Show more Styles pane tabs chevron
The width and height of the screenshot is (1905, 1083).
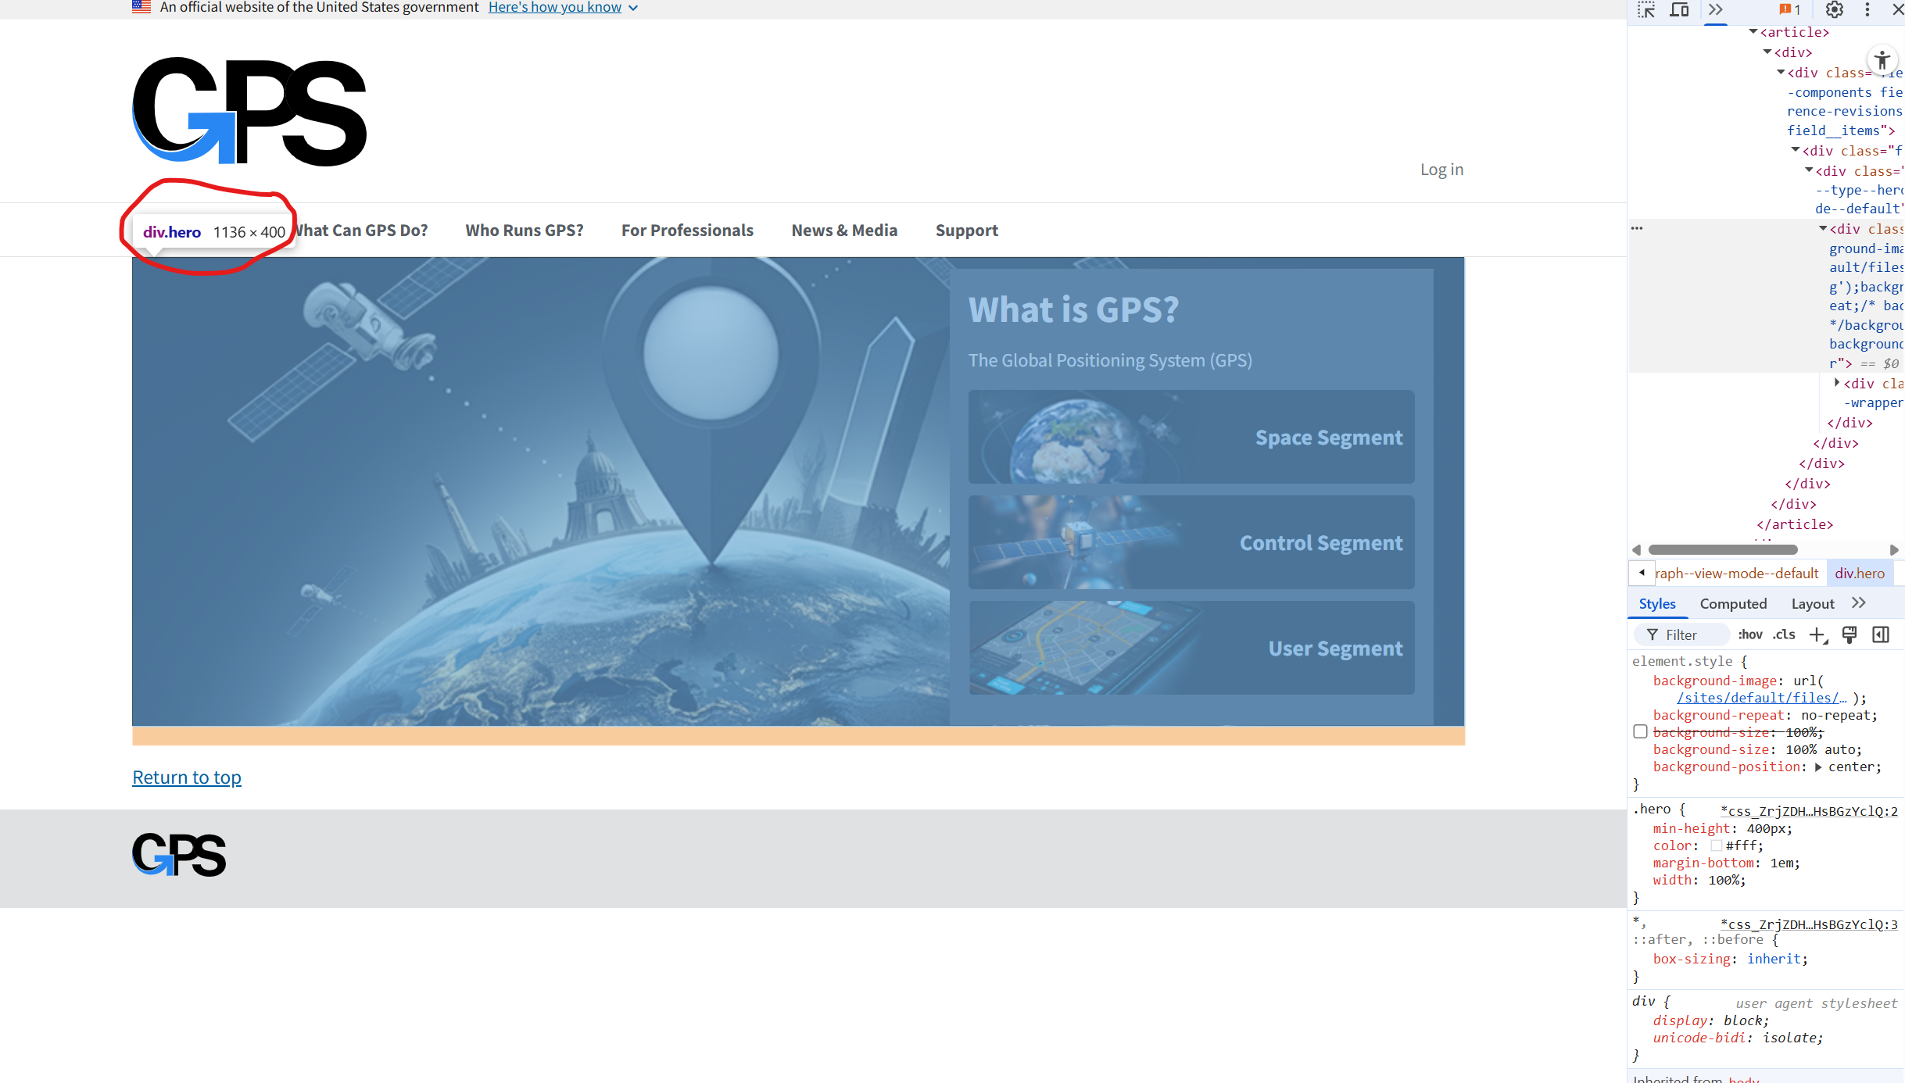coord(1859,603)
